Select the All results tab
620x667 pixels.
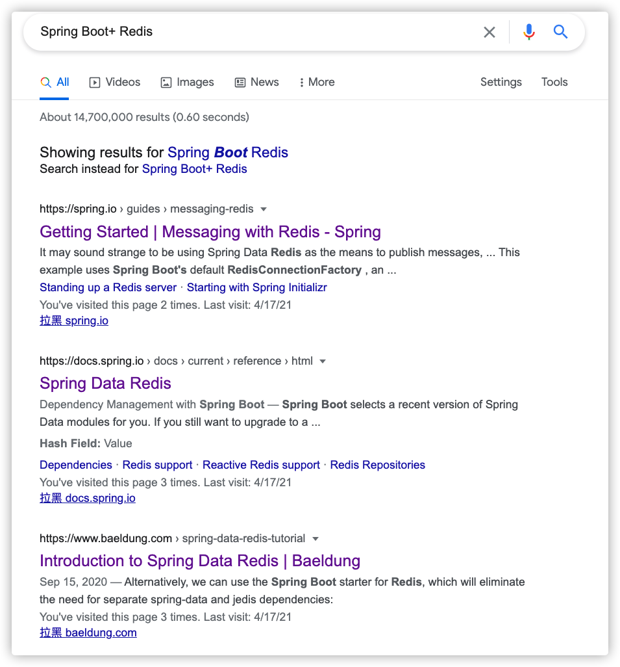coord(55,82)
